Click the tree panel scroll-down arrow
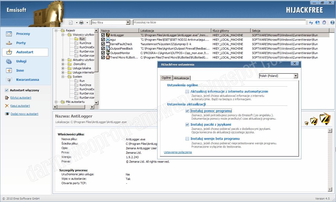This screenshot has height=202, width=336. tap(96, 103)
